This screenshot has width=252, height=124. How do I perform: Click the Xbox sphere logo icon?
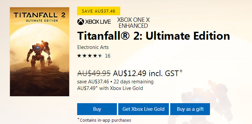tap(81, 21)
